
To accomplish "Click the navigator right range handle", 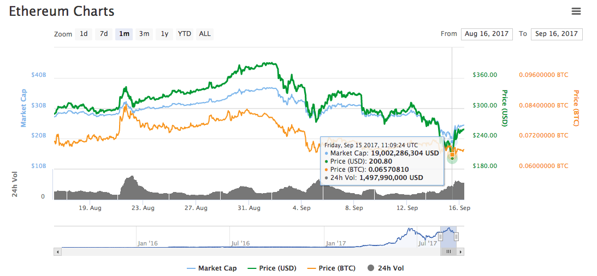I will 456,237.
